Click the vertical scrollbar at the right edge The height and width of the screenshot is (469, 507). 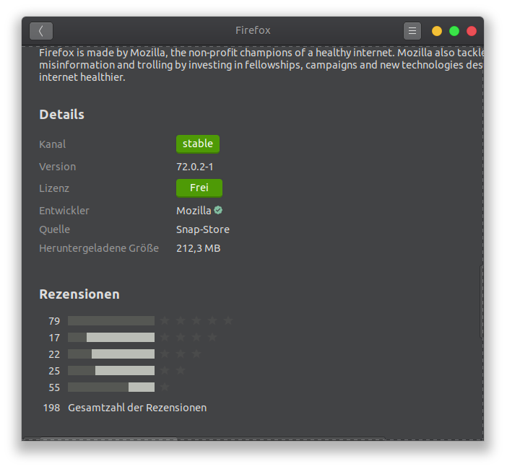point(481,302)
